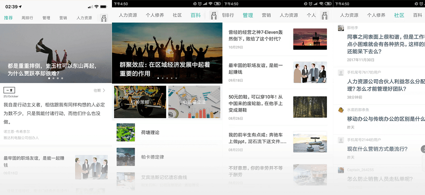The height and width of the screenshot is (195, 425).
Task: Tap avatar of Captain_264255
Action: click(341, 170)
